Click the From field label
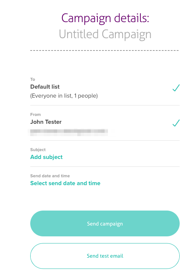 point(35,114)
